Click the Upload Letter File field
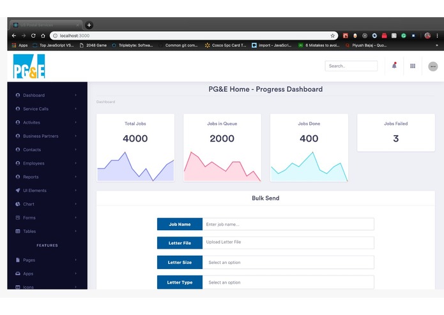Image resolution: width=444 pixels, height=315 pixels. click(288, 243)
